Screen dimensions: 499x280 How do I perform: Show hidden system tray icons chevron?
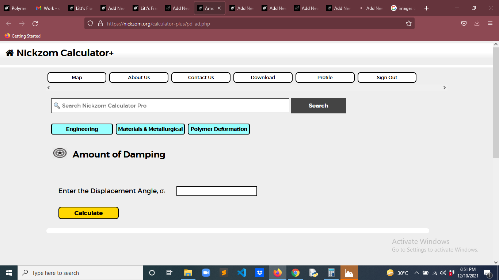tap(416, 273)
